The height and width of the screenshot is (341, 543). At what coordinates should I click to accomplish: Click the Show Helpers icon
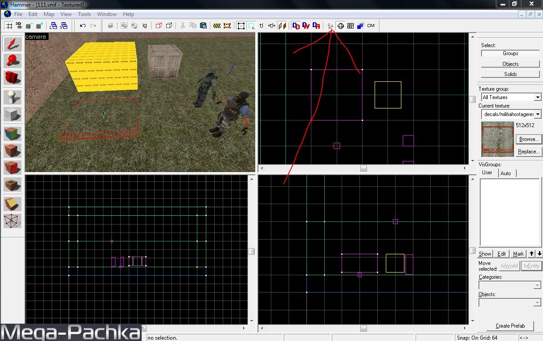(330, 26)
